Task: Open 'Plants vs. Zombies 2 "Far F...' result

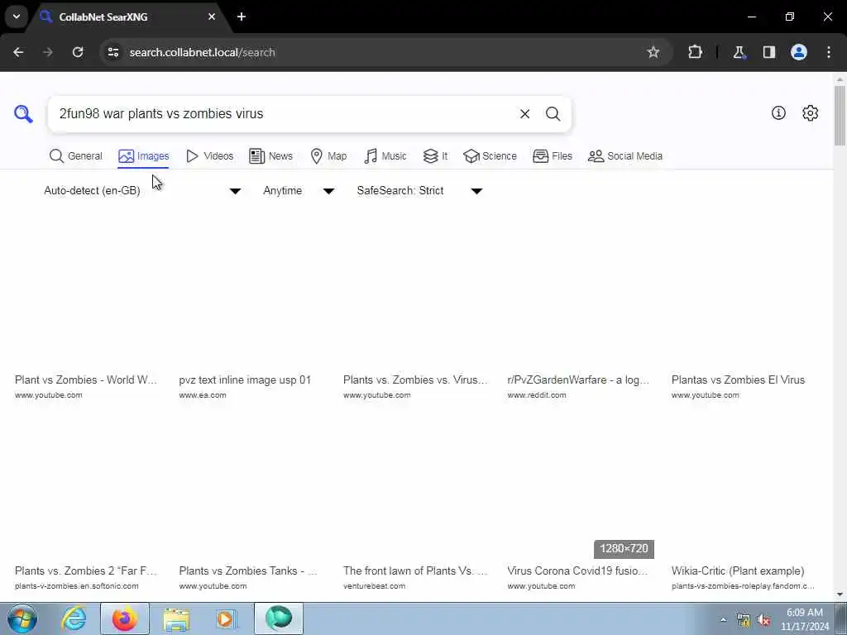Action: click(86, 571)
